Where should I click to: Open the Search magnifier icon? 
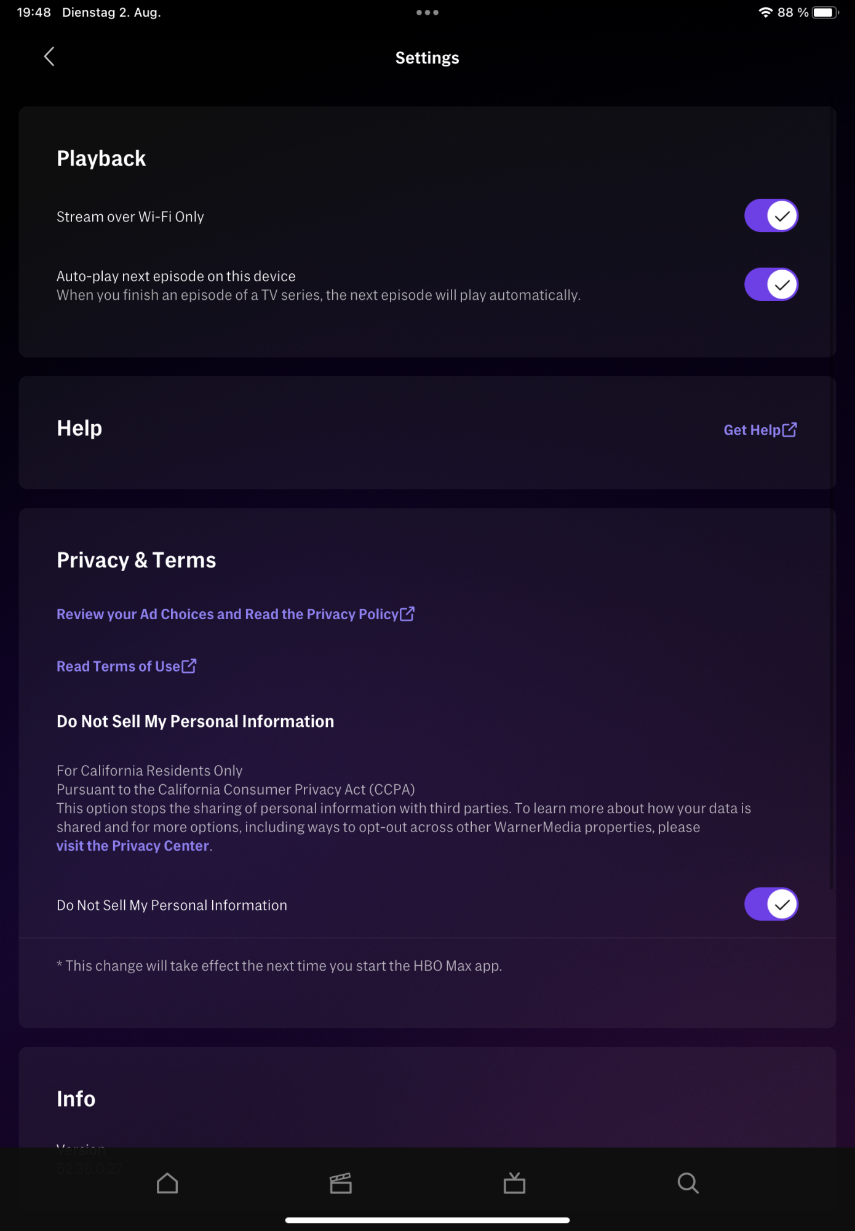pyautogui.click(x=688, y=1183)
